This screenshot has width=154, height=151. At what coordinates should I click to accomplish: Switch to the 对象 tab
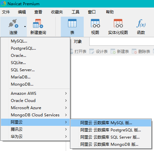78,42
